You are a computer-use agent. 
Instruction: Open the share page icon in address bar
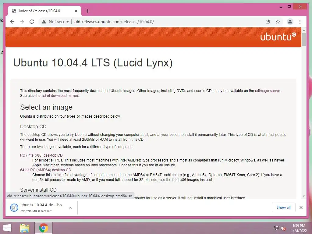click(x=268, y=22)
